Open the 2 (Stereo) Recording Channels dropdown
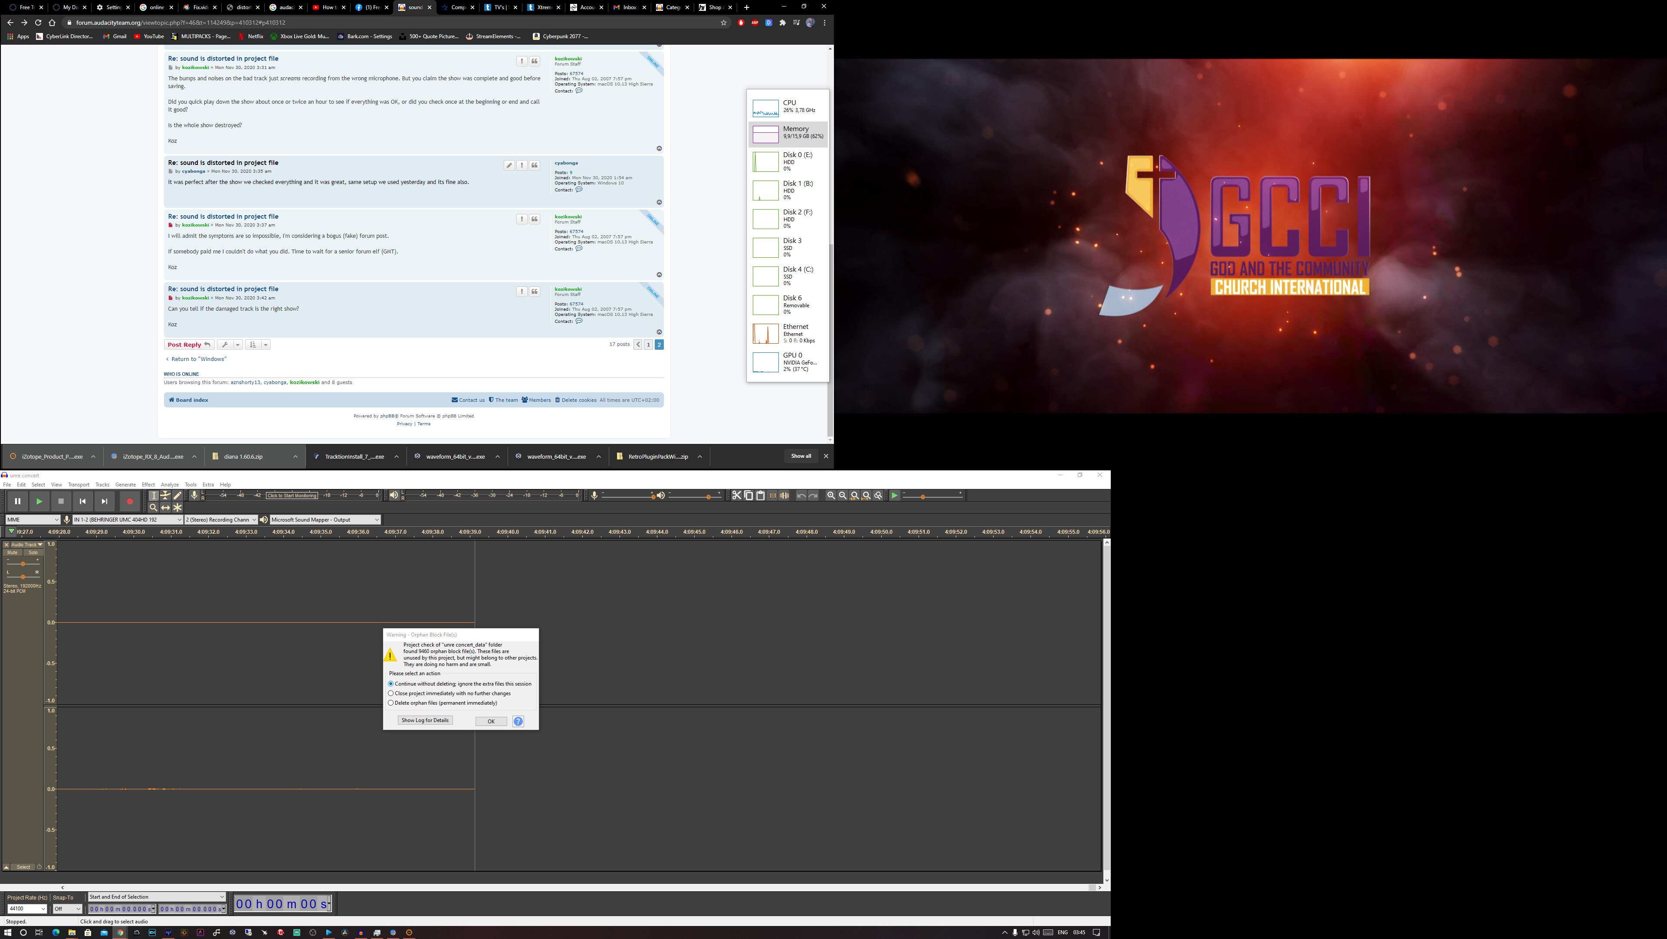The image size is (1667, 939). tap(221, 520)
